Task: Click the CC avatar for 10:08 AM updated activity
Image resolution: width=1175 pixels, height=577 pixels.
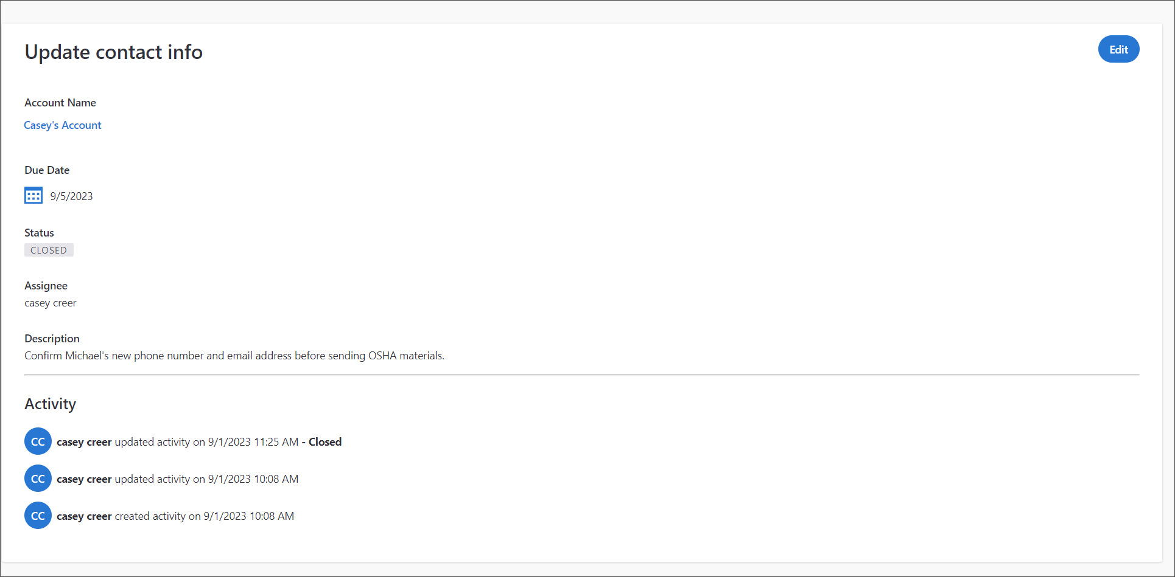Action: (x=38, y=479)
